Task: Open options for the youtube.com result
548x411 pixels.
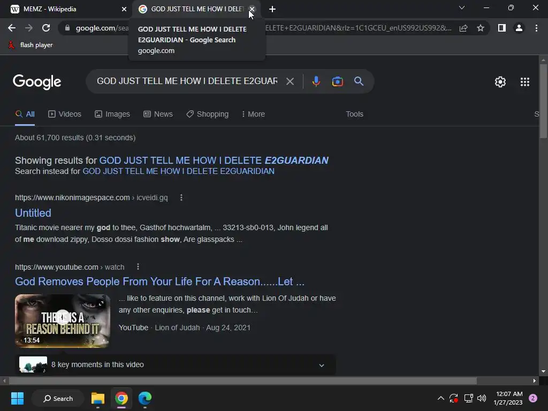Action: coord(138,267)
